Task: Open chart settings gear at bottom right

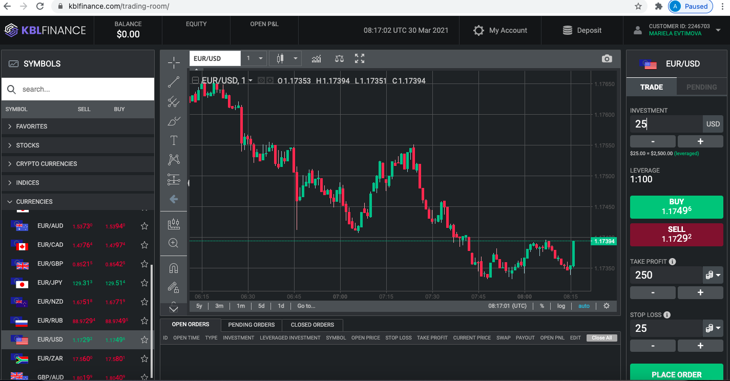Action: [x=607, y=306]
